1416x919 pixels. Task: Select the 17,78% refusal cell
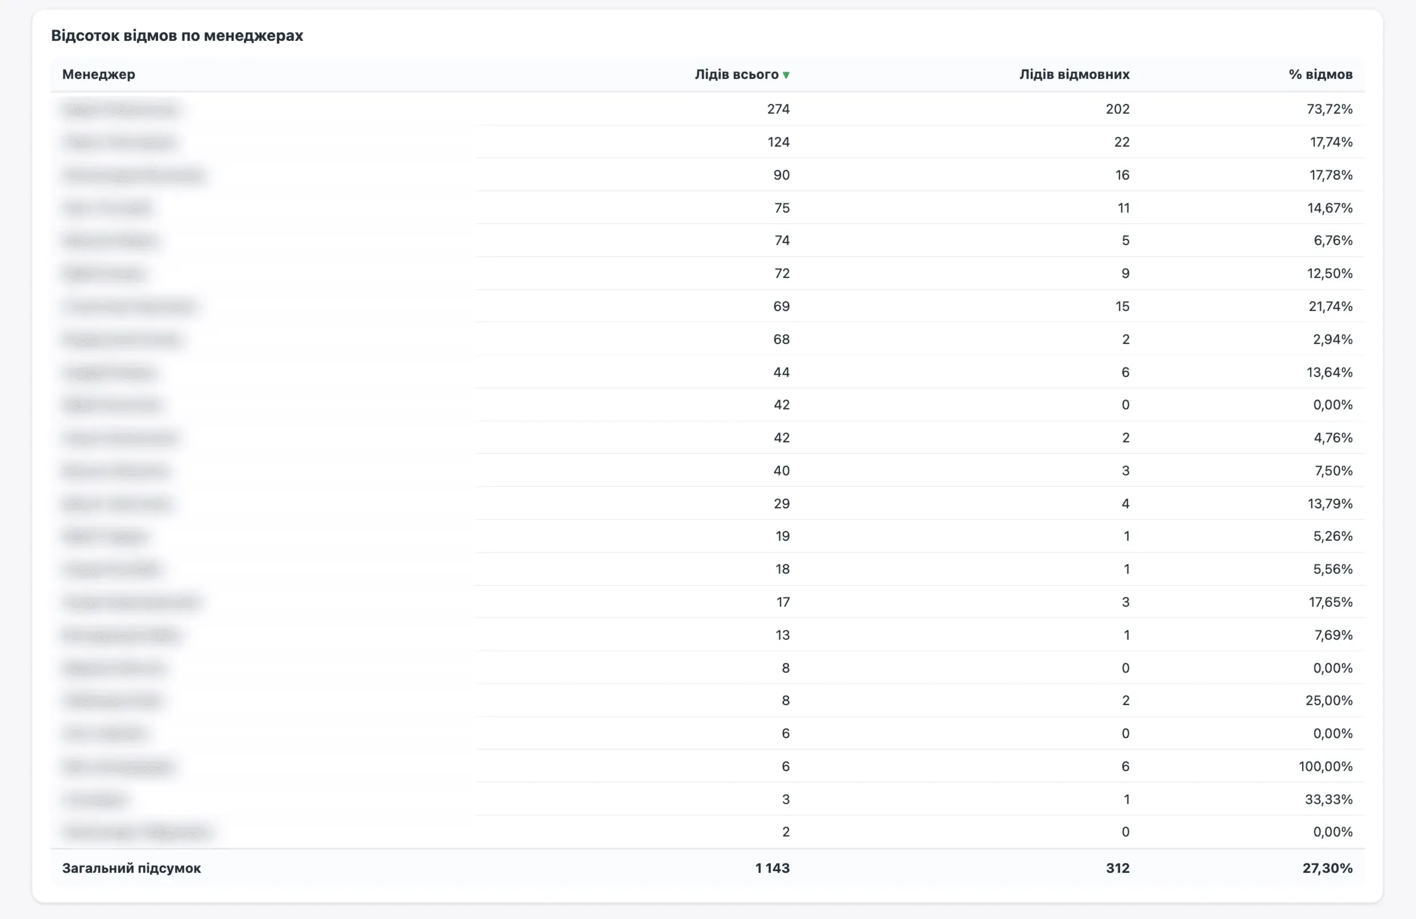[x=1331, y=175]
